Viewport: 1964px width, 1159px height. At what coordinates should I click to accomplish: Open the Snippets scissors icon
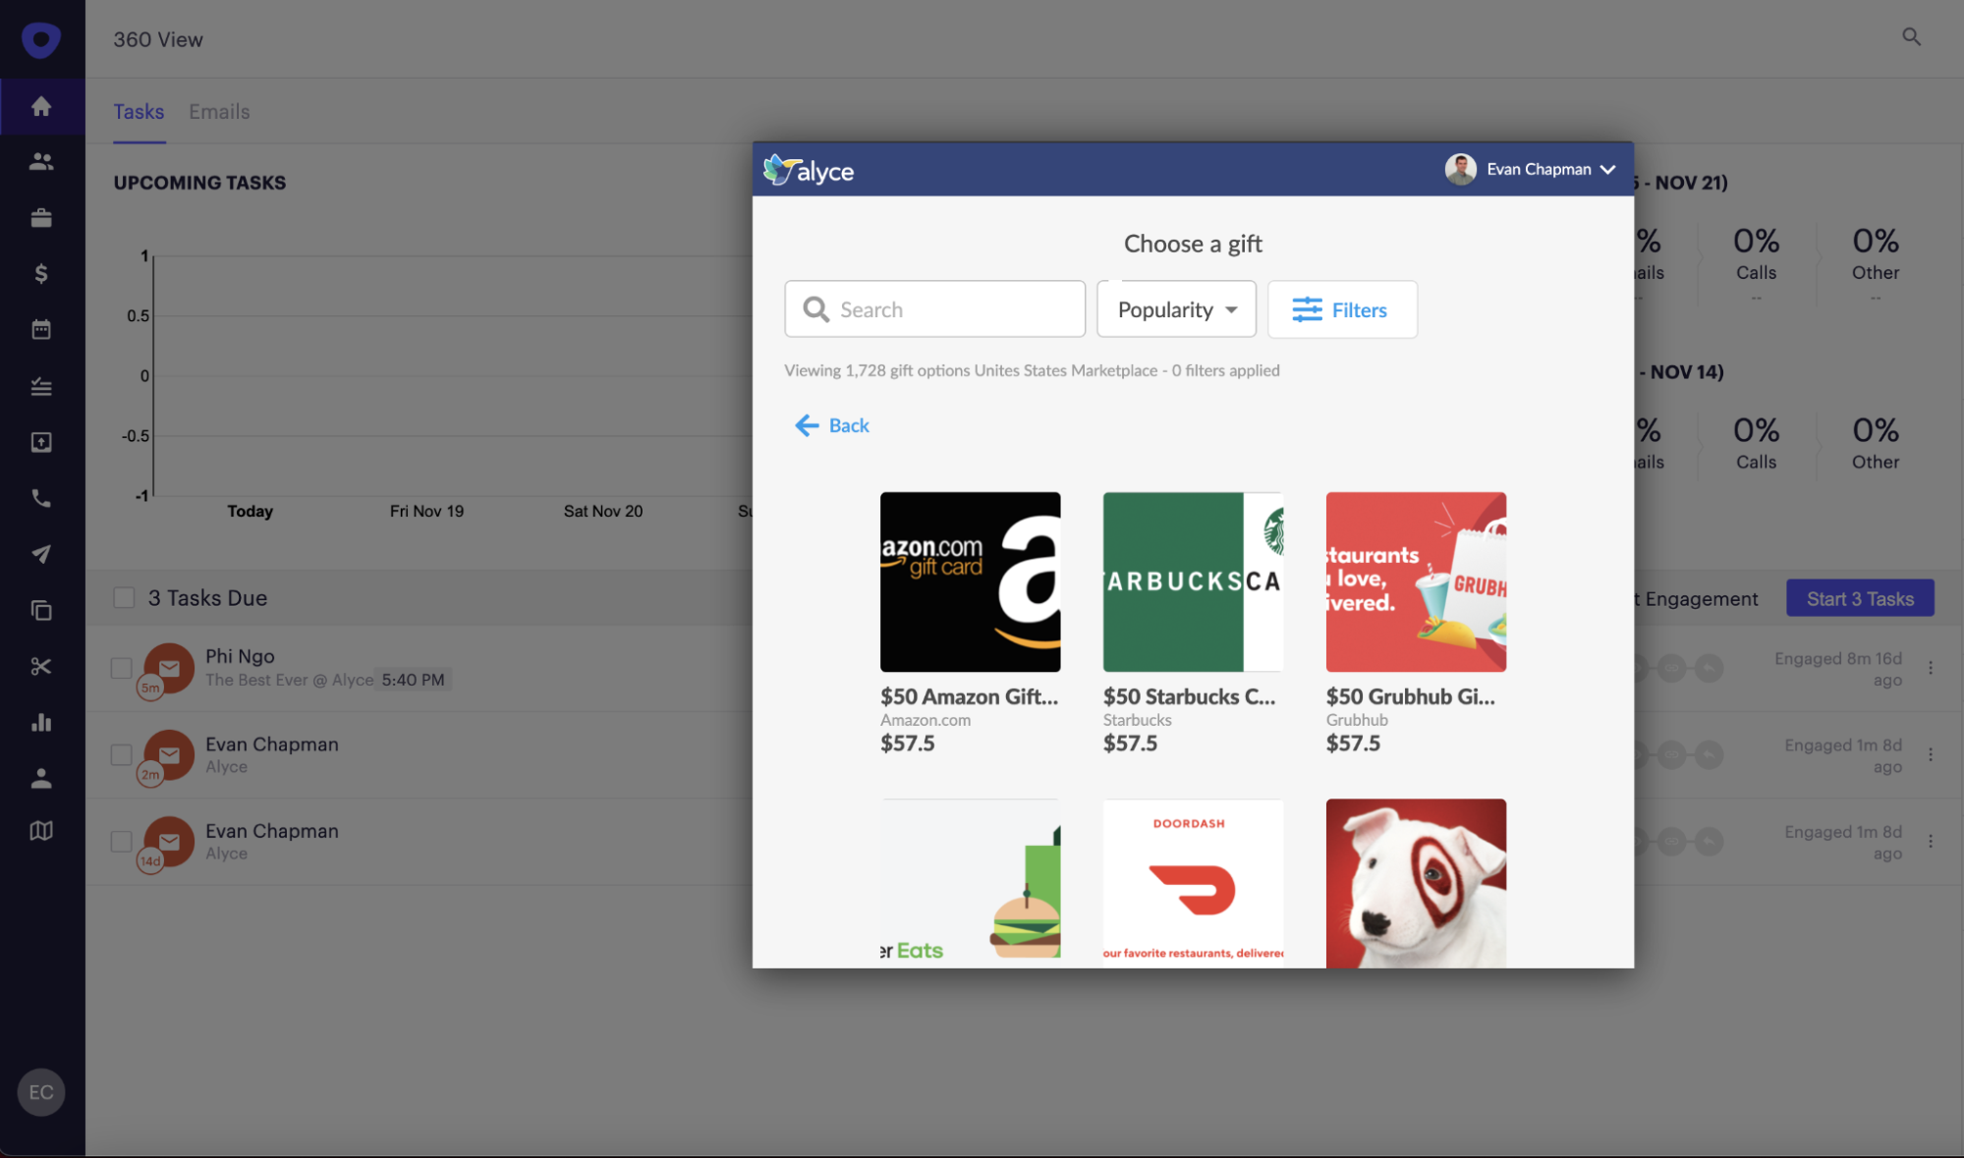(41, 666)
